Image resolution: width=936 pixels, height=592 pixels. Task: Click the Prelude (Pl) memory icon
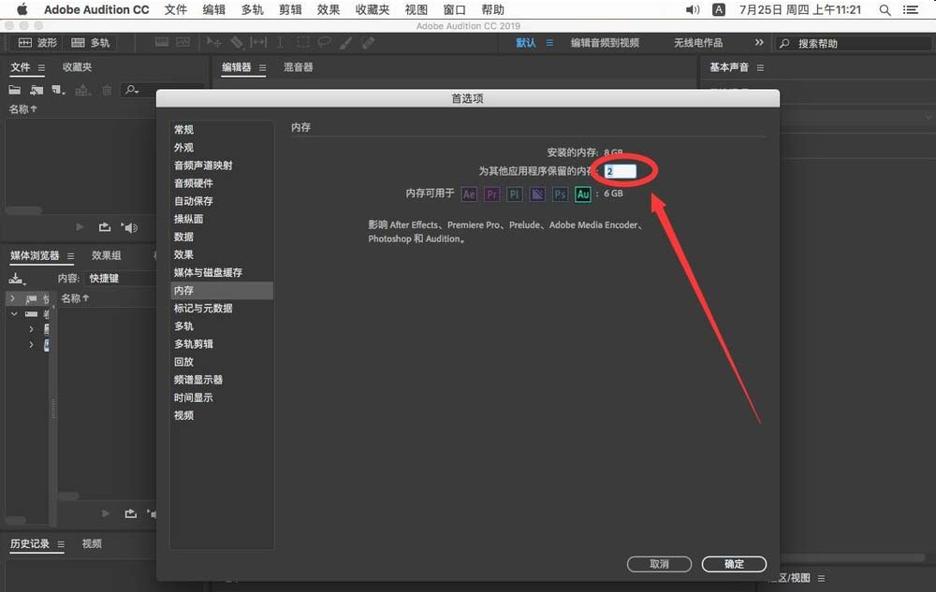[x=515, y=194]
